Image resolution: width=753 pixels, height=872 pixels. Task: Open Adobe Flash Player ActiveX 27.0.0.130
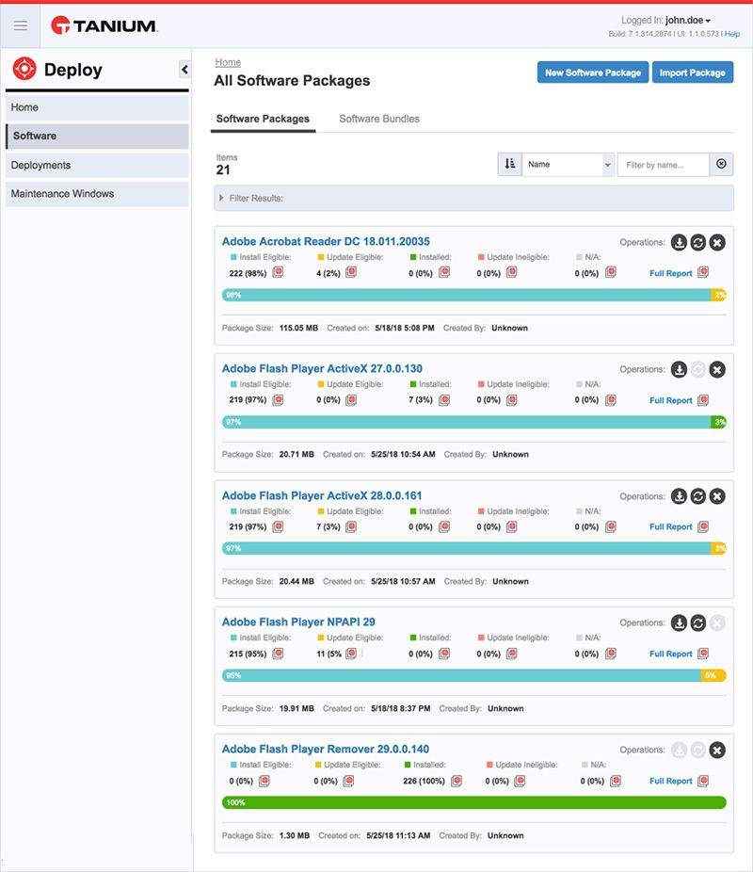pyautogui.click(x=322, y=368)
